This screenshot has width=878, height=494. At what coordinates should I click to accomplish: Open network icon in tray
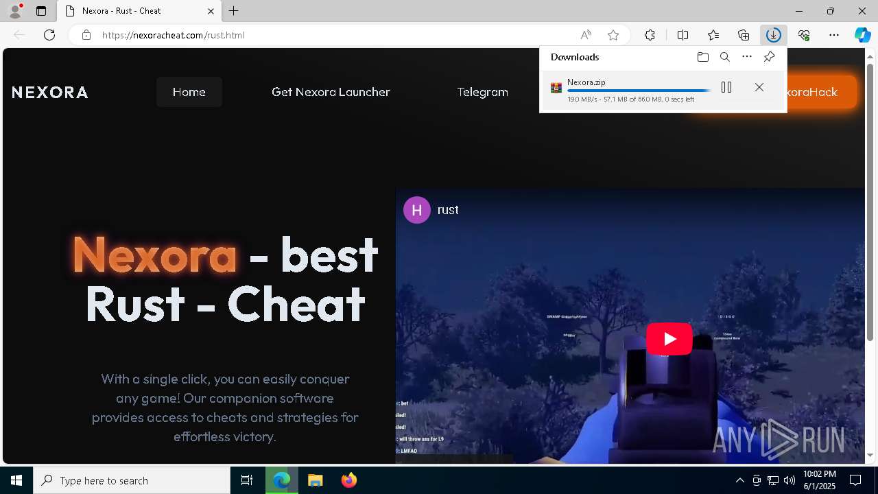(773, 480)
